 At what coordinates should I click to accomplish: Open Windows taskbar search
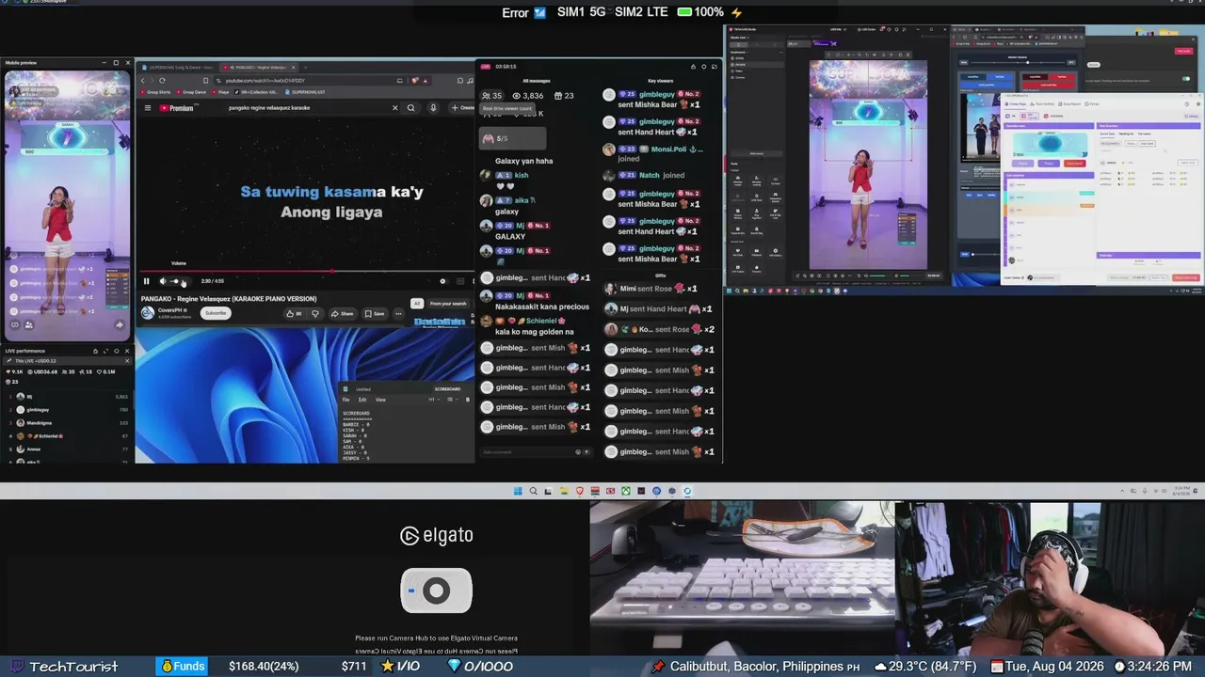pos(533,491)
